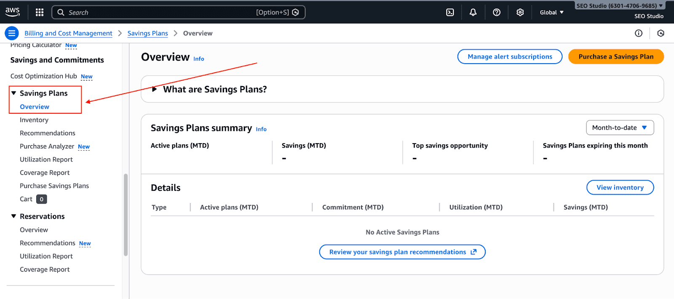Screen dimensions: 674x299
Task: Click the sidebar vertical scrollbar
Action: [x=126, y=215]
